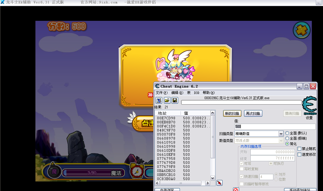Click the results list scroll down arrow

click(x=213, y=178)
